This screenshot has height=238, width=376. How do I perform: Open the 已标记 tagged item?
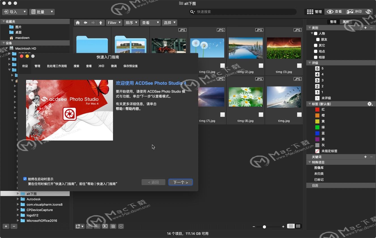(319, 180)
